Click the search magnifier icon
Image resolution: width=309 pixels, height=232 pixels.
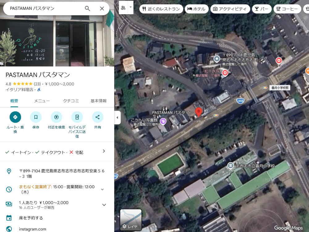[x=87, y=8]
